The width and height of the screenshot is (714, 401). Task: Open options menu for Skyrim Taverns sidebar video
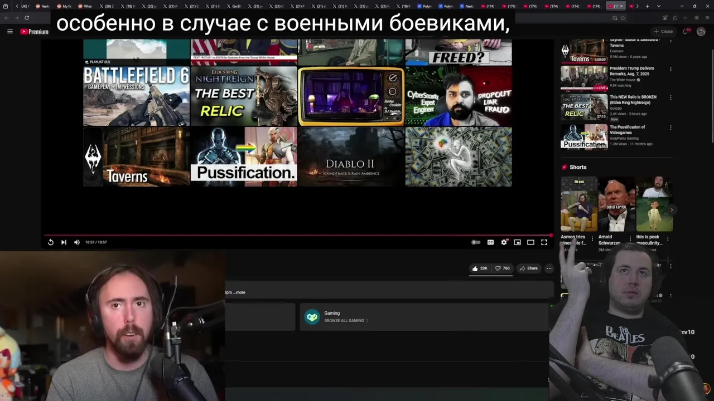[670, 41]
